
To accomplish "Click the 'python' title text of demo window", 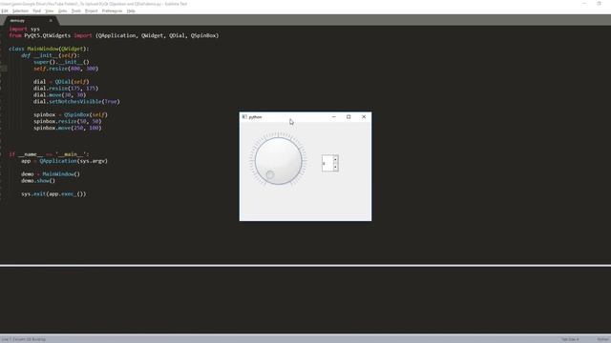I will pyautogui.click(x=255, y=117).
